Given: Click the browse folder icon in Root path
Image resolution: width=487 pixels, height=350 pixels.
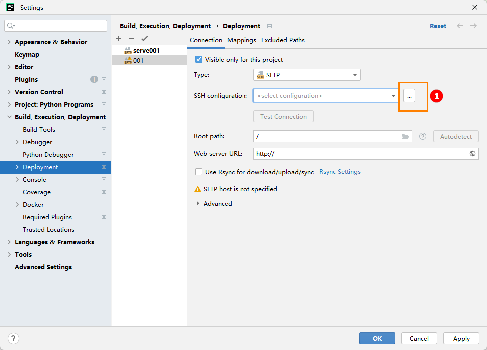Looking at the screenshot, I should (x=405, y=136).
